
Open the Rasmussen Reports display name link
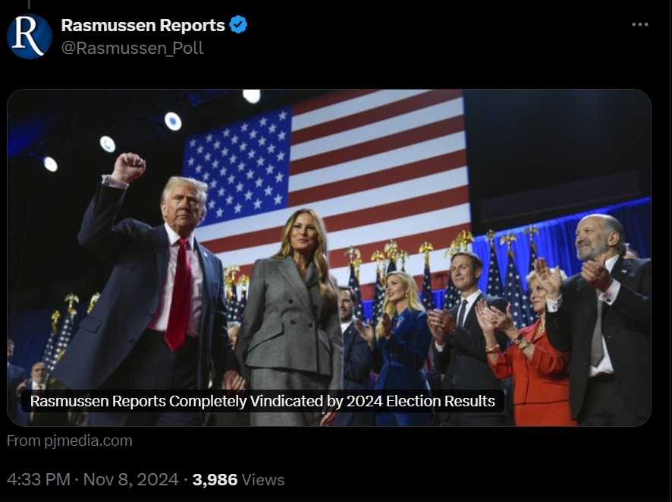(x=143, y=25)
